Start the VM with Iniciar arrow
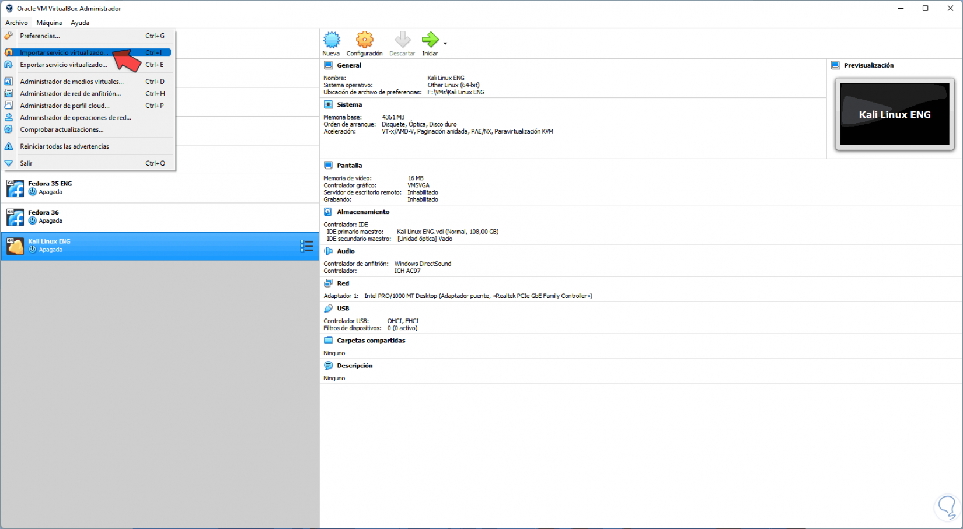 tap(430, 40)
